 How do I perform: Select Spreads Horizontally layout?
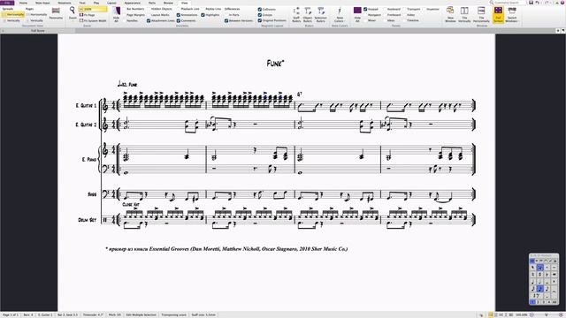click(13, 14)
